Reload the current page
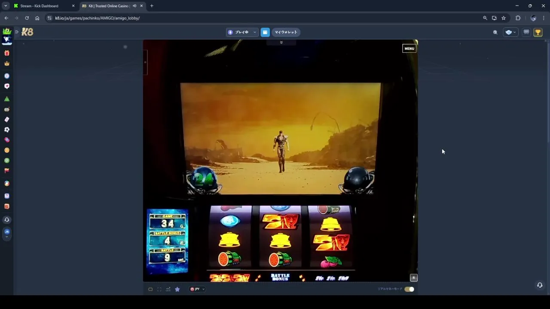 tap(27, 18)
